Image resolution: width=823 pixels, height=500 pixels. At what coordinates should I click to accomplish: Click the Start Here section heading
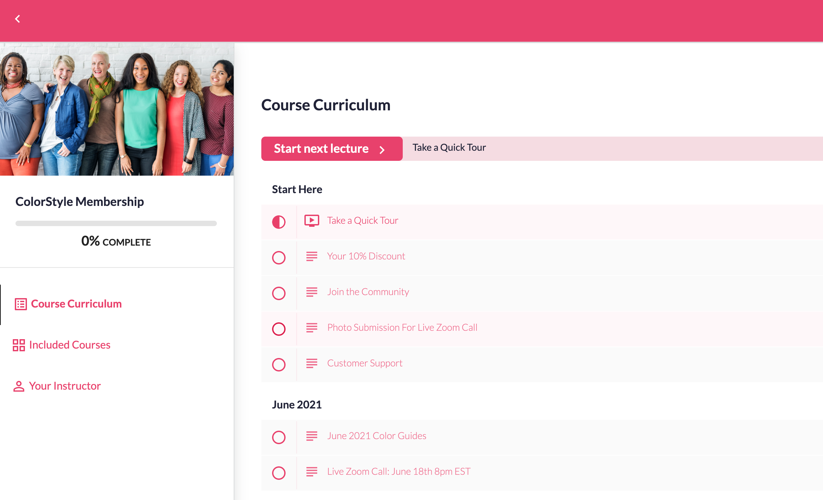point(297,189)
